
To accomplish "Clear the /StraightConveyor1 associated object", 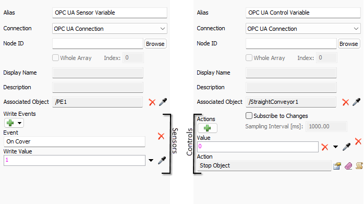I will click(345, 102).
